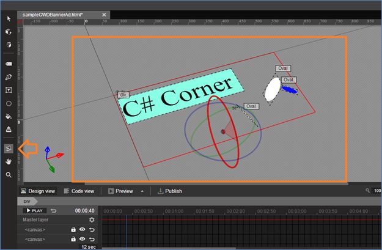The image size is (382, 250).
Task: Toggle loop on the second canvas layer
Action: (x=92, y=239)
